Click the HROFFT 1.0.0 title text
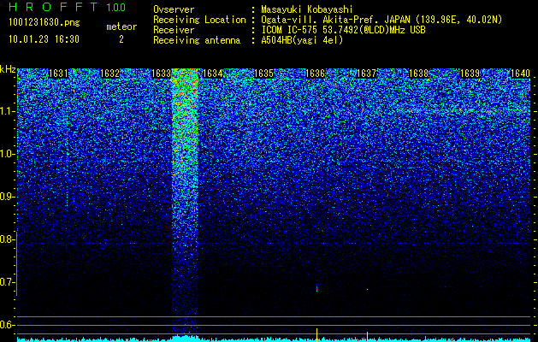The width and height of the screenshot is (538, 342). tap(68, 7)
